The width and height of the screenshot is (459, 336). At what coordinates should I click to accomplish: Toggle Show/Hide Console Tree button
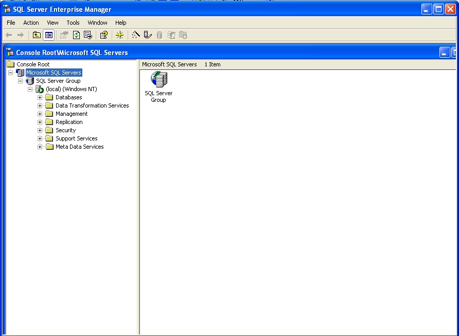pyautogui.click(x=48, y=35)
